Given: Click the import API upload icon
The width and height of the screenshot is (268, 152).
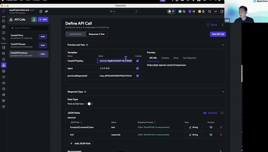Looking at the screenshot, I should pyautogui.click(x=34, y=20).
